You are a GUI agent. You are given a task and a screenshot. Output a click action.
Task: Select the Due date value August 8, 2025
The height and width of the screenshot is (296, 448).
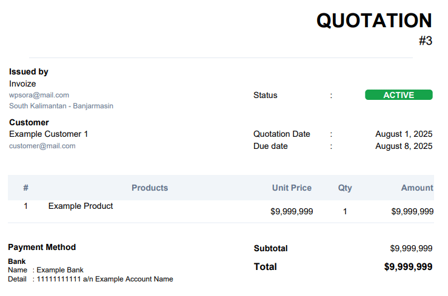[404, 146]
